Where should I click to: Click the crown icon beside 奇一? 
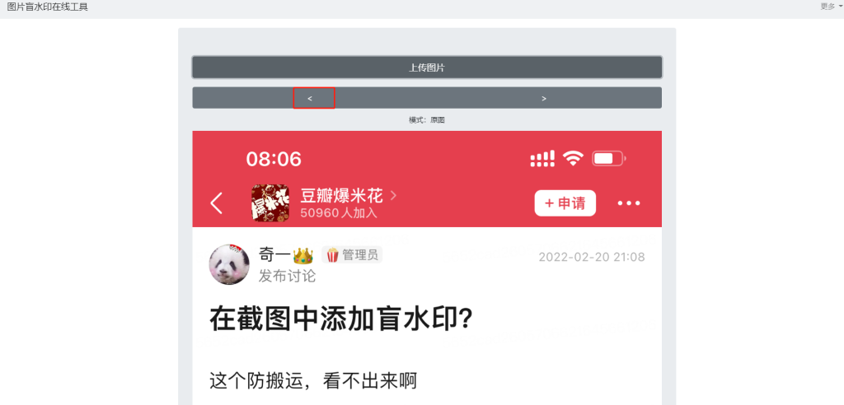[303, 255]
